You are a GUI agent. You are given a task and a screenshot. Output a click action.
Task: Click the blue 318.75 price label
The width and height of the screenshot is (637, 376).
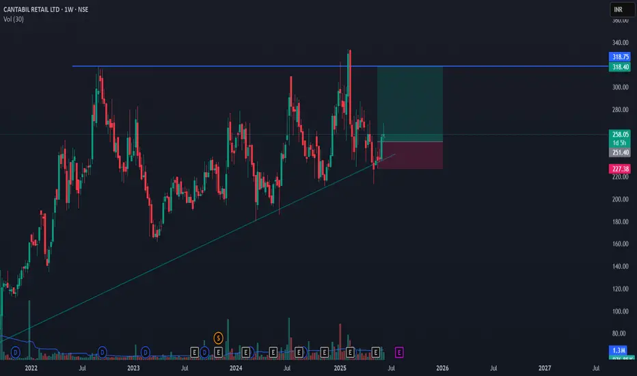pos(620,57)
